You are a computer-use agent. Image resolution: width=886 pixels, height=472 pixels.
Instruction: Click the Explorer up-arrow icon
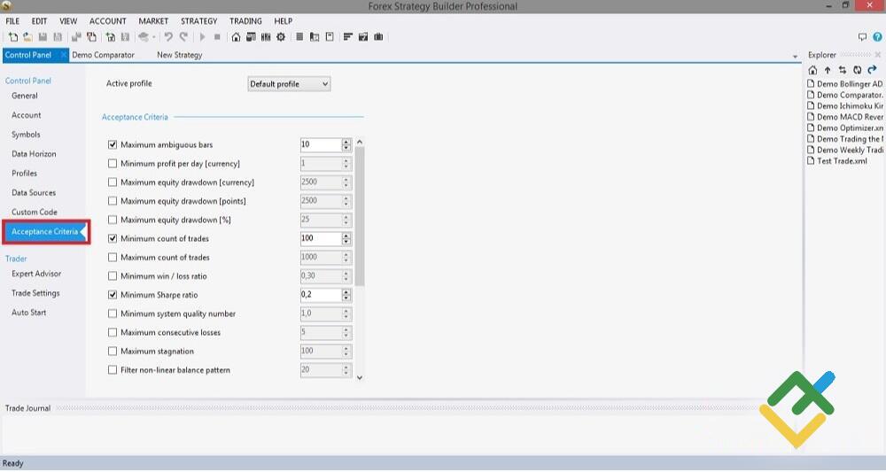point(828,70)
